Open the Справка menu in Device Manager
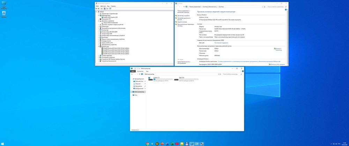This screenshot has width=349, height=146. pyautogui.click(x=113, y=6)
